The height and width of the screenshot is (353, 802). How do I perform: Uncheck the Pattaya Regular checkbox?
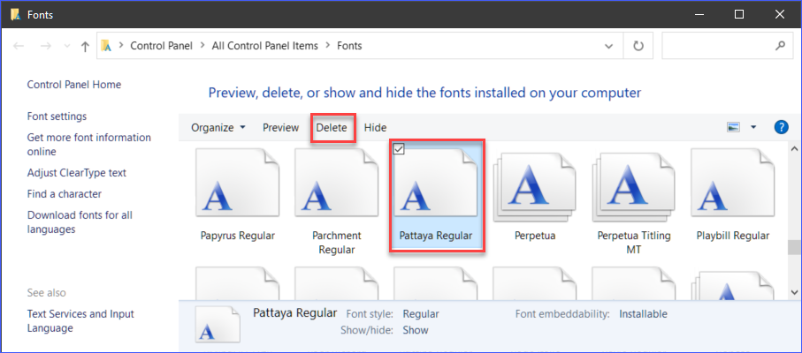tap(400, 148)
